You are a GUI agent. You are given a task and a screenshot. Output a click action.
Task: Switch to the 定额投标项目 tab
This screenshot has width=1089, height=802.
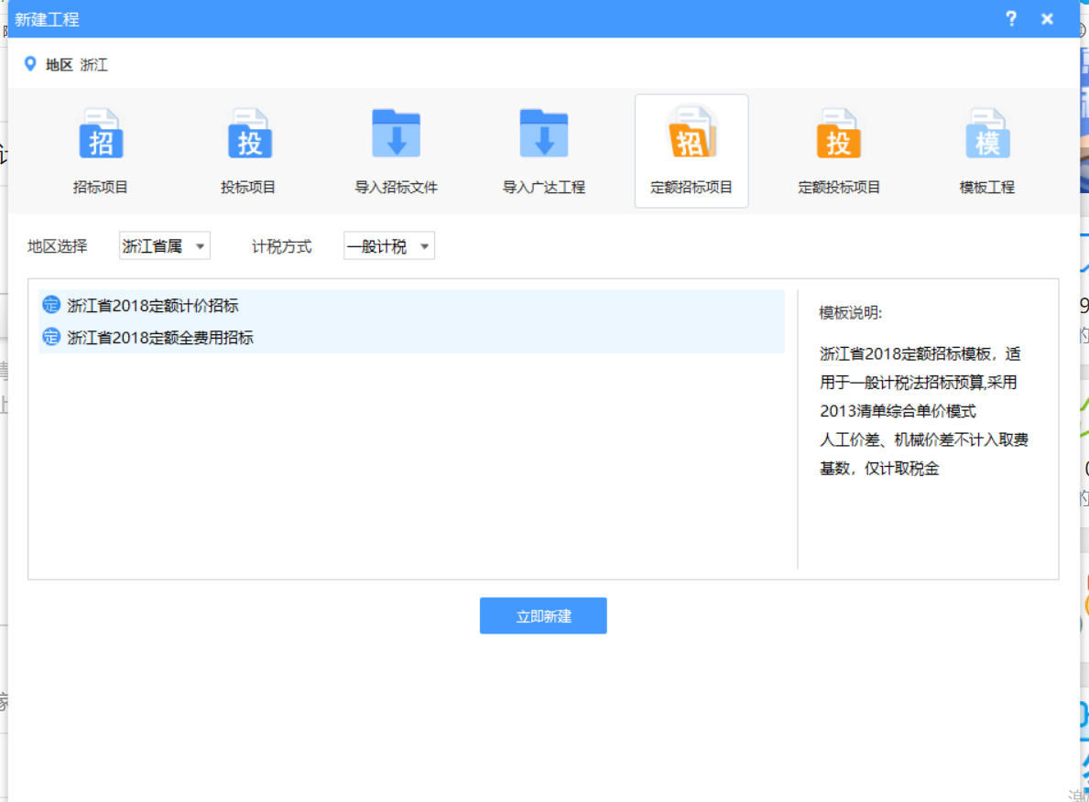click(x=838, y=152)
